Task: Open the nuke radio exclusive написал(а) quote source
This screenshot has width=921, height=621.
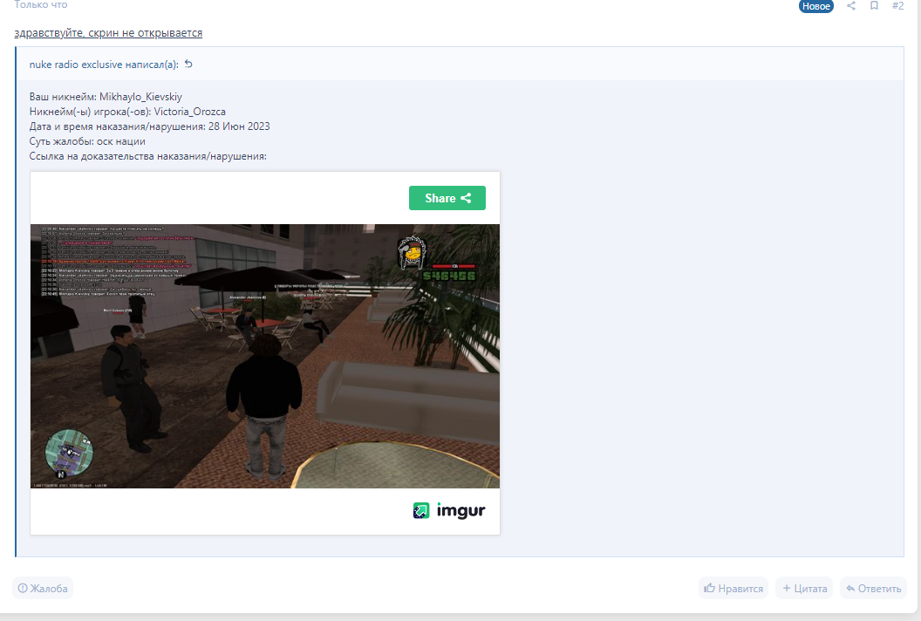Action: pos(103,64)
